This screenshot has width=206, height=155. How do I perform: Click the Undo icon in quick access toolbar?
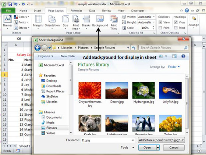coord(15,4)
